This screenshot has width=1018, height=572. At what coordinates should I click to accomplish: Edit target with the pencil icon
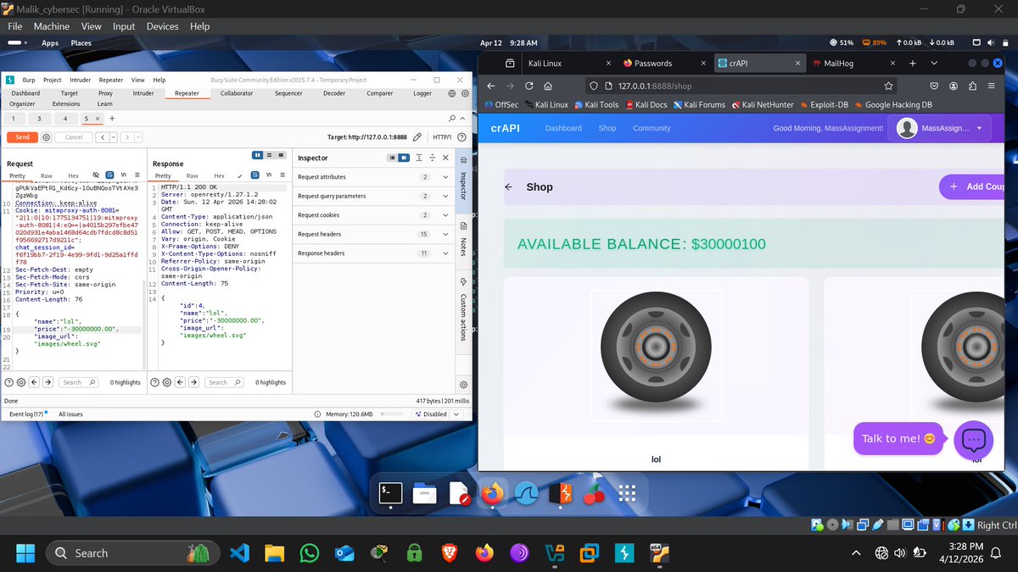417,136
